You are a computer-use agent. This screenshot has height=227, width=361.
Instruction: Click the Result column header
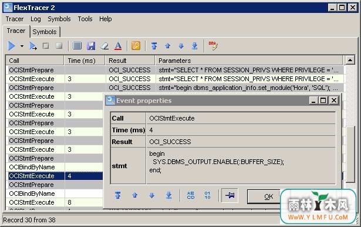point(130,61)
